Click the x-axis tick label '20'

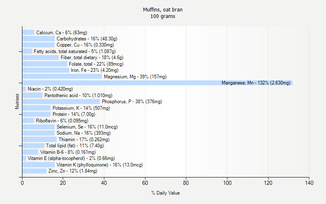pyautogui.click(x=63, y=183)
